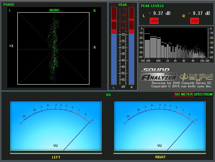Reset the right CLIP indicator on peak meter
The image size is (215, 162).
(131, 5)
